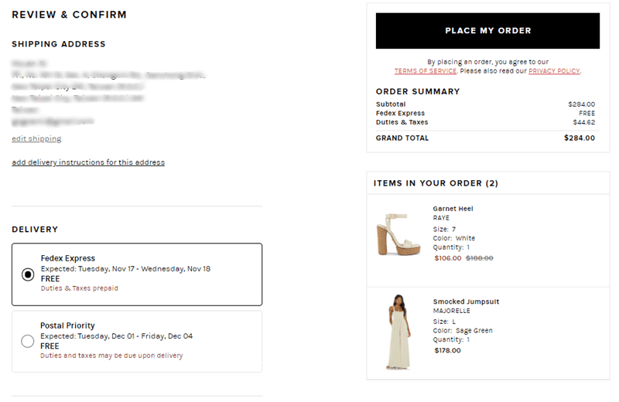Open the Smocked Jumpsuit product thumbnail
The height and width of the screenshot is (402, 619).
398,332
